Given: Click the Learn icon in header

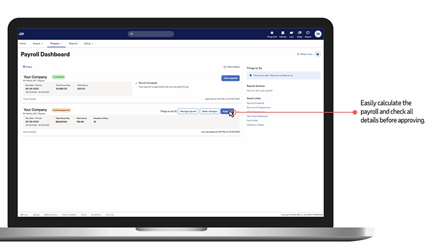Looking at the screenshot, I should (291, 34).
